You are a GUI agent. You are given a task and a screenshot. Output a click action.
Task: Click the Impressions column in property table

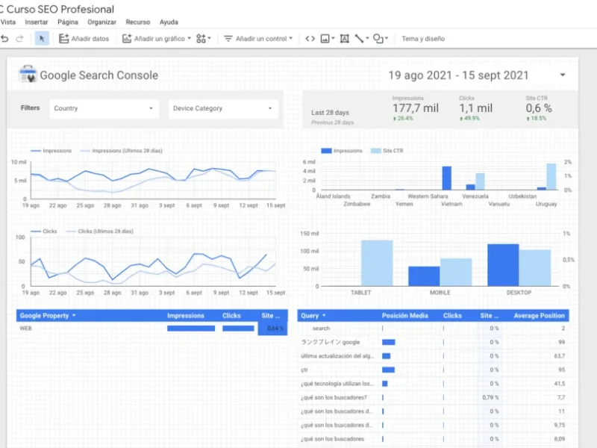tap(185, 315)
